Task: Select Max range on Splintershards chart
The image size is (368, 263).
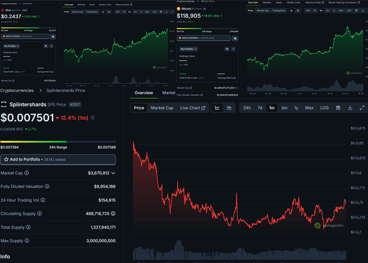Action: pos(309,108)
